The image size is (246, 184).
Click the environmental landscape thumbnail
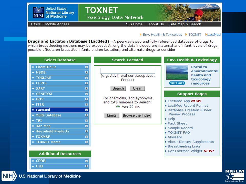pos(177,72)
